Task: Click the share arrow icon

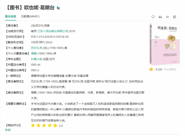Action: (x=167, y=17)
